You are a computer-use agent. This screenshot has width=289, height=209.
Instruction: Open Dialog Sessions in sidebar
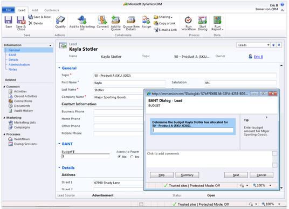coord(23,144)
